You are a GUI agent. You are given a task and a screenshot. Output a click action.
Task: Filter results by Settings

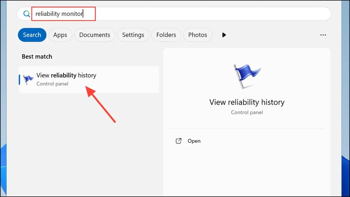click(133, 35)
